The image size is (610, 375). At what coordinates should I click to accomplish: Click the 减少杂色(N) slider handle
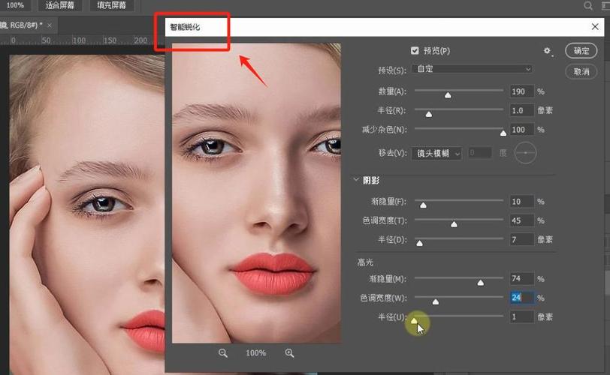[x=503, y=133]
